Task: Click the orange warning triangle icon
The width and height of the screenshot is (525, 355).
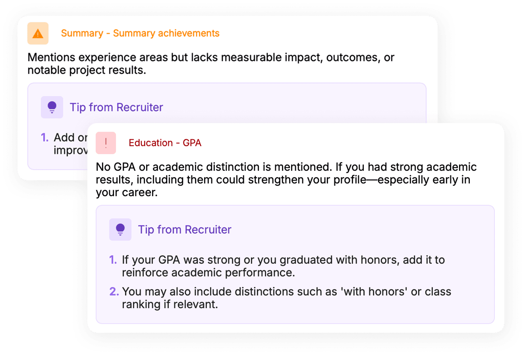Action: pos(38,33)
